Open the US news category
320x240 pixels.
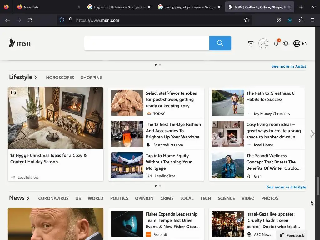click(78, 198)
